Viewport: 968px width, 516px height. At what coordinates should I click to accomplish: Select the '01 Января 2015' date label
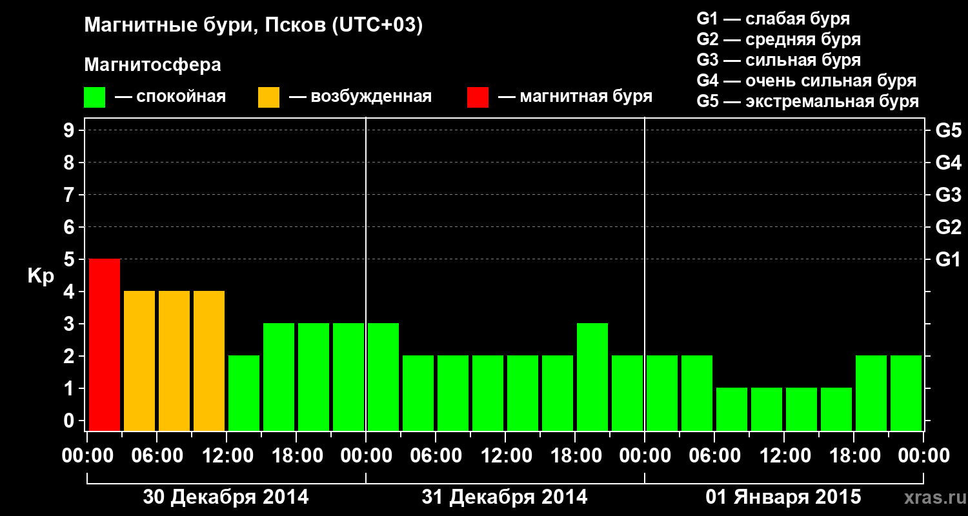[x=783, y=497]
